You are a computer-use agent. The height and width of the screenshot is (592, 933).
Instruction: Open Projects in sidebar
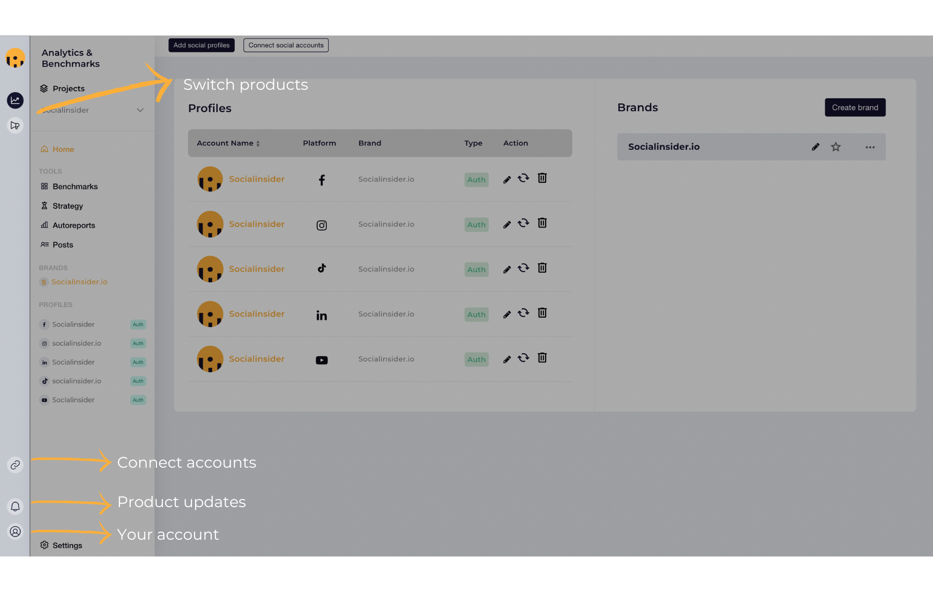point(62,89)
